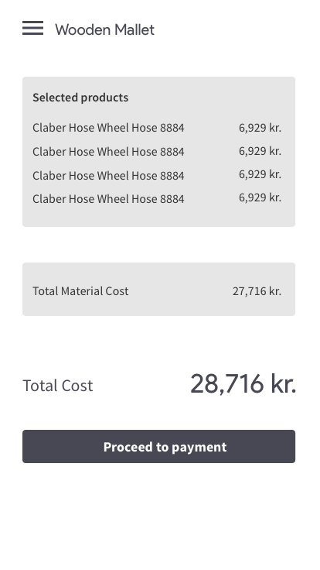320x570 pixels.
Task: Click the last item's 6,929 kr. price
Action: [260, 197]
